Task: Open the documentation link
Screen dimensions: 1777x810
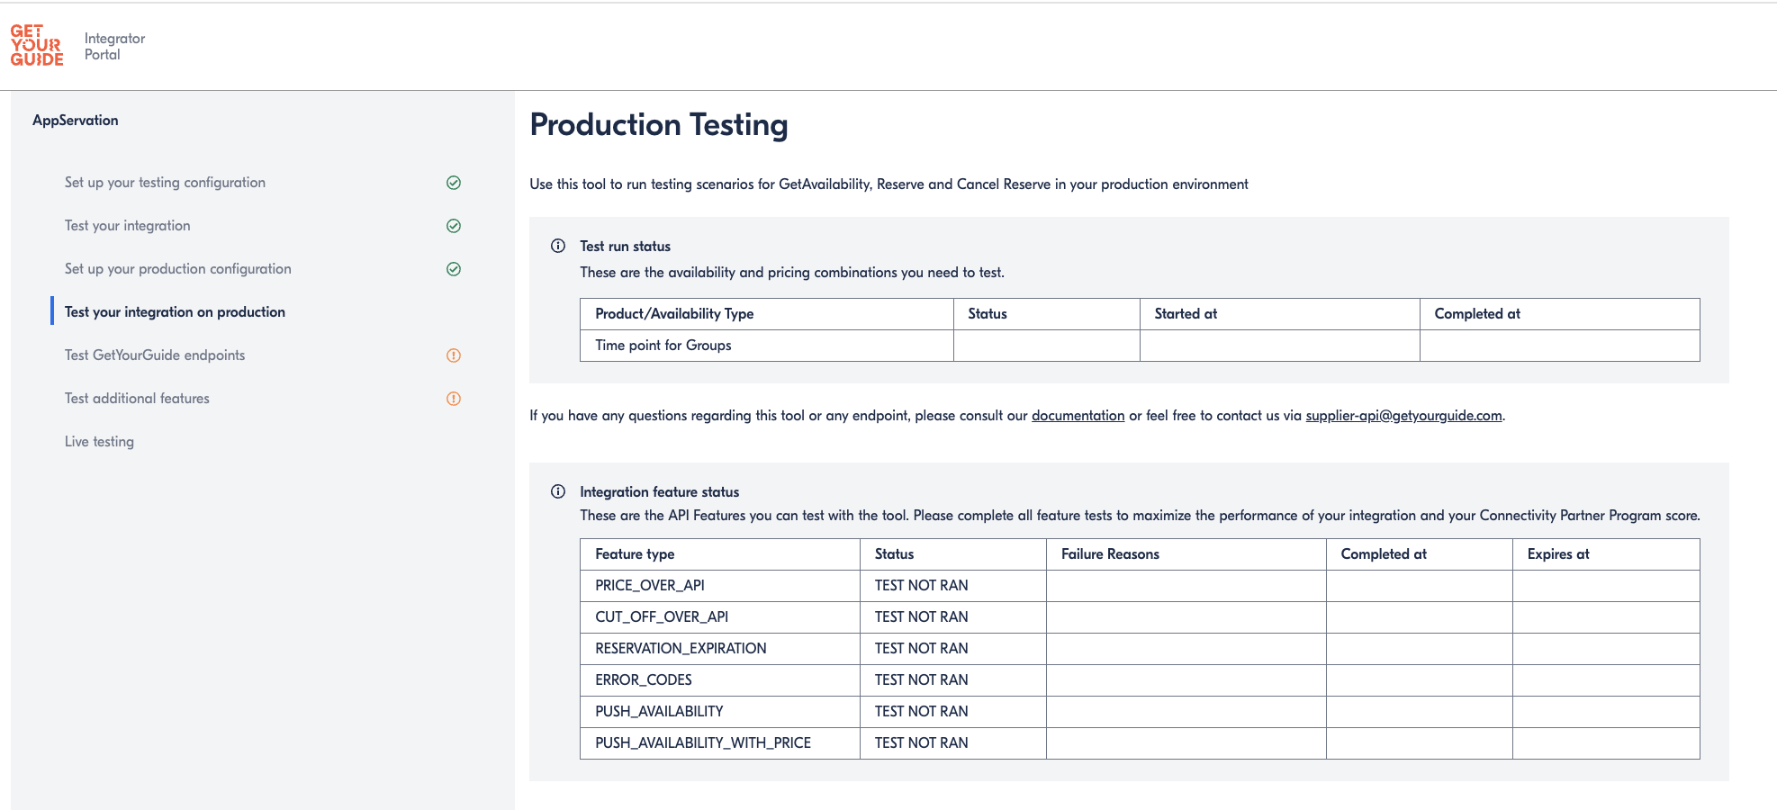Action: pyautogui.click(x=1078, y=416)
